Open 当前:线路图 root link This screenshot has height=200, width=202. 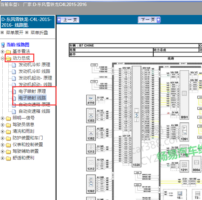(18, 45)
